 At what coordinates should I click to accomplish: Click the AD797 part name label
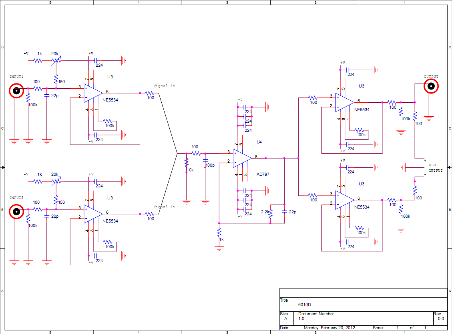(263, 174)
